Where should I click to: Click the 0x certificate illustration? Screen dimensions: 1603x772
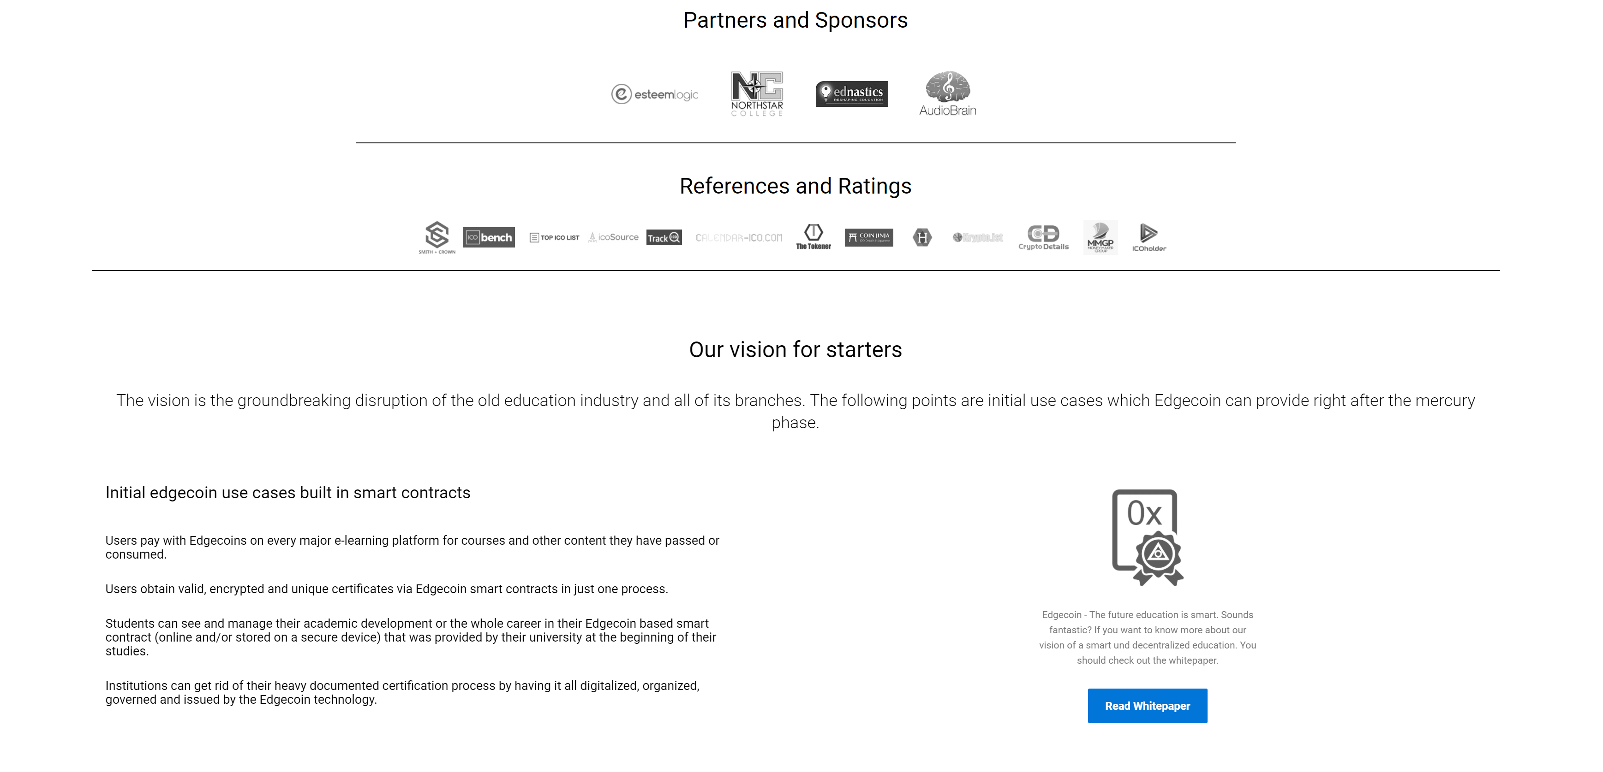1148,538
